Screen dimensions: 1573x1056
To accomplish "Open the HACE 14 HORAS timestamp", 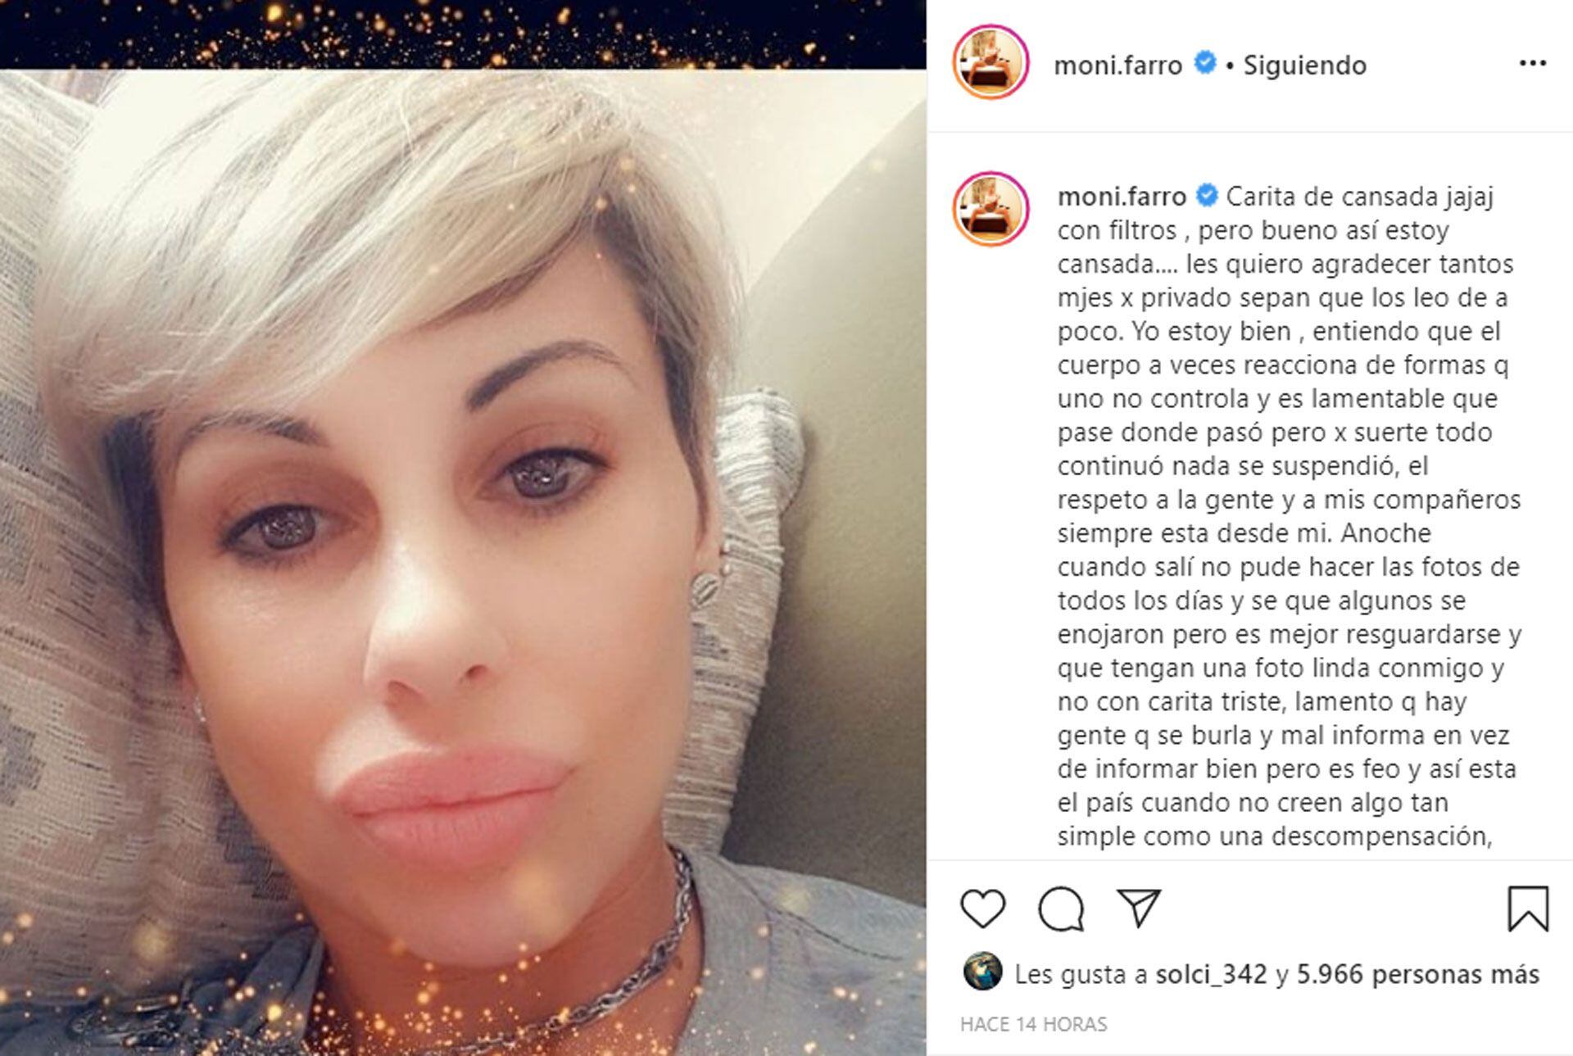I will point(1033,1024).
